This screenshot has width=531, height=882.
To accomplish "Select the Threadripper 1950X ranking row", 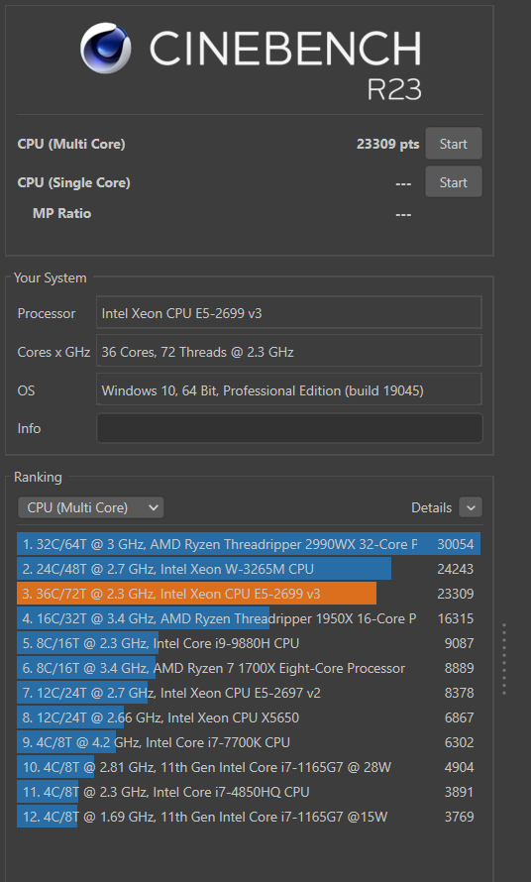I will (x=249, y=618).
